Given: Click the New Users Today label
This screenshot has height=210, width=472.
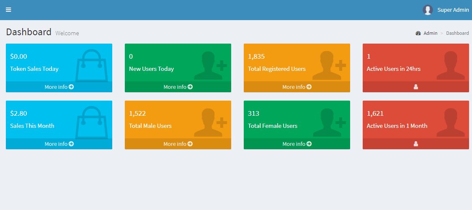Looking at the screenshot, I should (152, 69).
